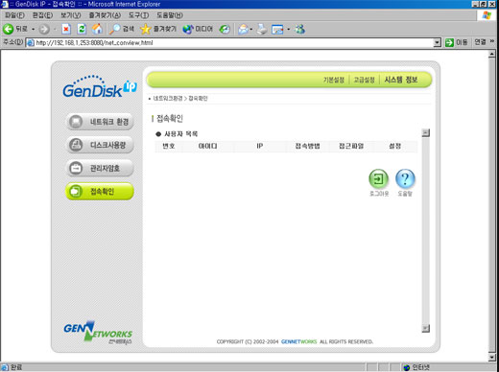Click the IE Back arrow icon
The width and height of the screenshot is (499, 372).
(x=8, y=29)
